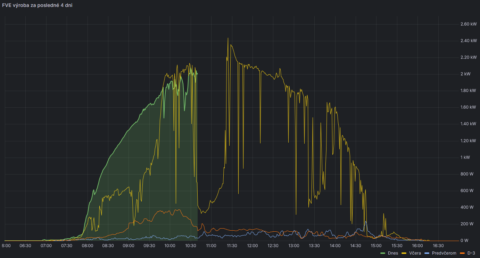The width and height of the screenshot is (480, 258).
Task: Click the 800 W y-axis label
Action: coord(467,174)
